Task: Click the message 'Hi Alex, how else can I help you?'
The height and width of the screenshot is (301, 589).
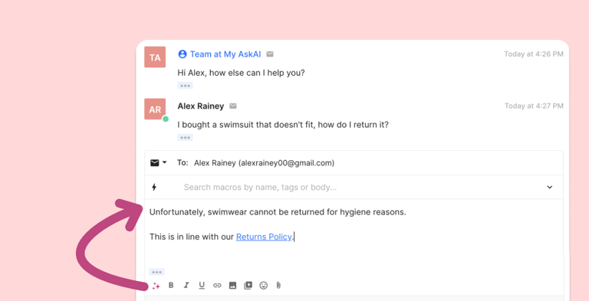Action: 241,73
